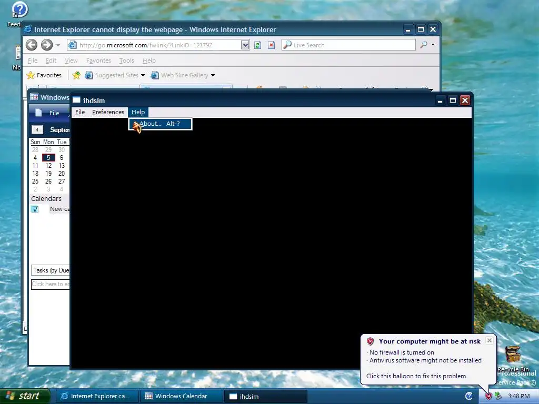Open the Preferences menu in ihdsim

(x=108, y=113)
